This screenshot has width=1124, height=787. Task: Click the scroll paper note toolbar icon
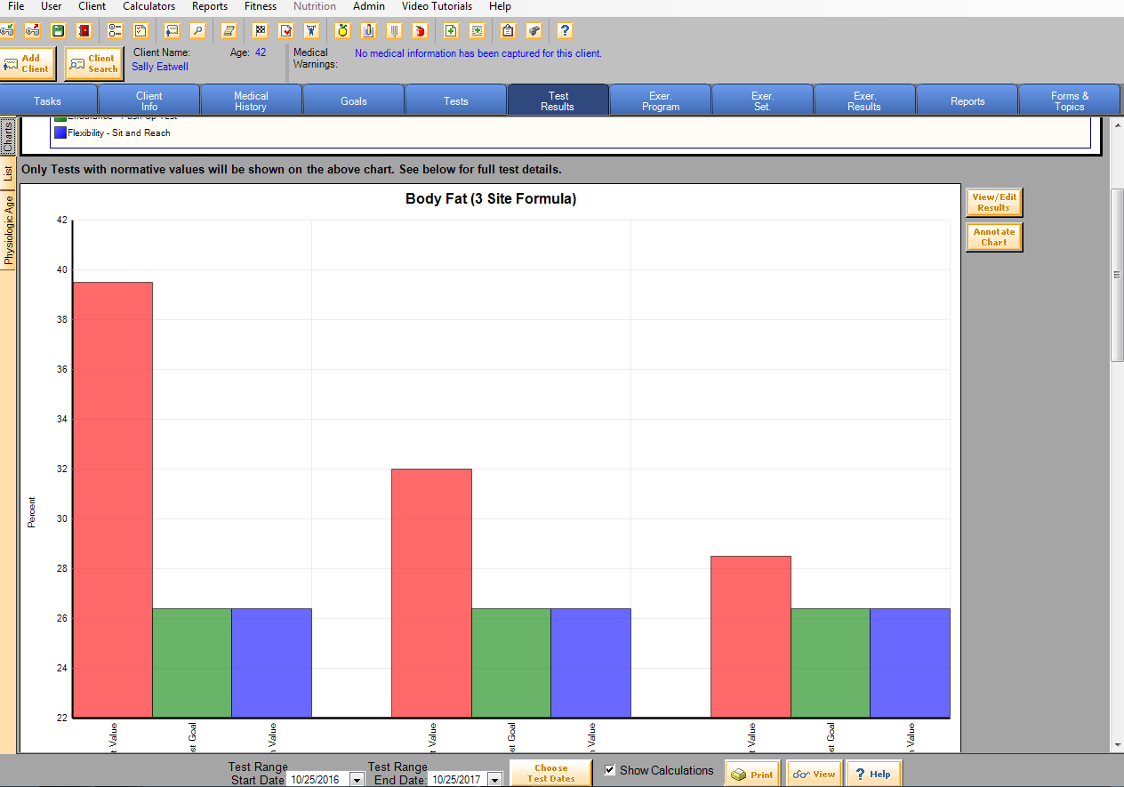point(229,30)
